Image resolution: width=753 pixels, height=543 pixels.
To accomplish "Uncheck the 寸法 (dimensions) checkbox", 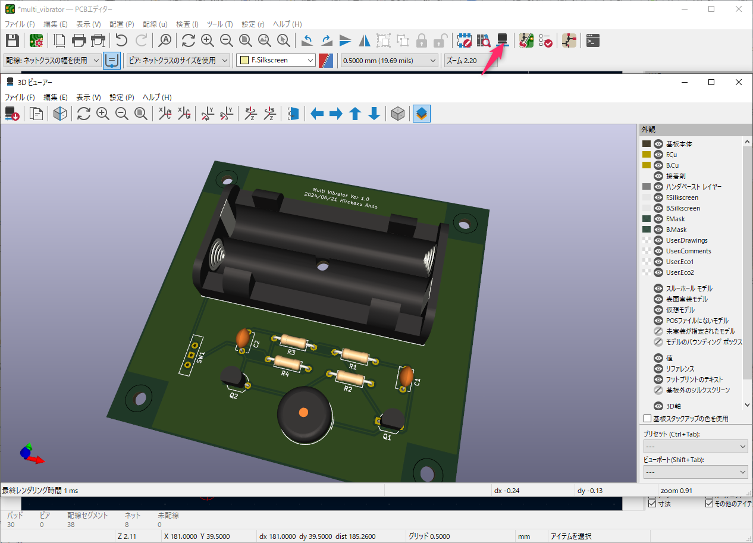I will coord(652,503).
